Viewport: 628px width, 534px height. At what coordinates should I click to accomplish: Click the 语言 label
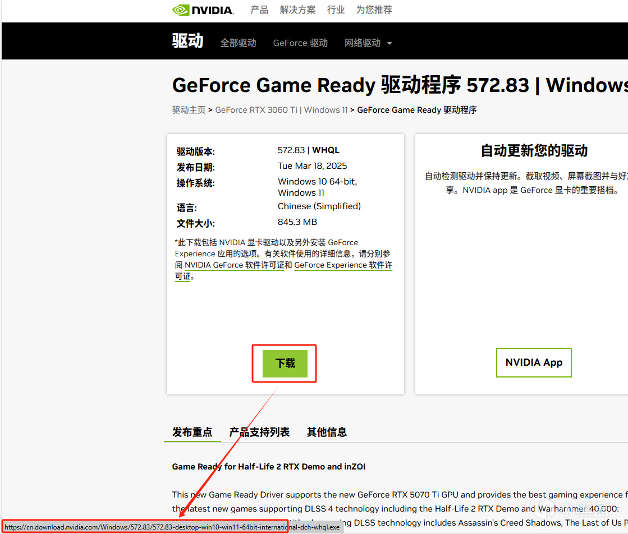tap(187, 208)
